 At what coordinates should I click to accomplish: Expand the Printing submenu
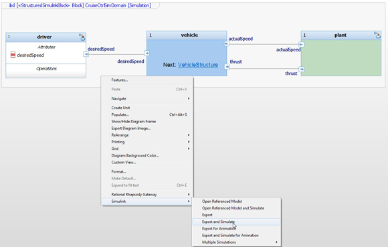pos(147,142)
